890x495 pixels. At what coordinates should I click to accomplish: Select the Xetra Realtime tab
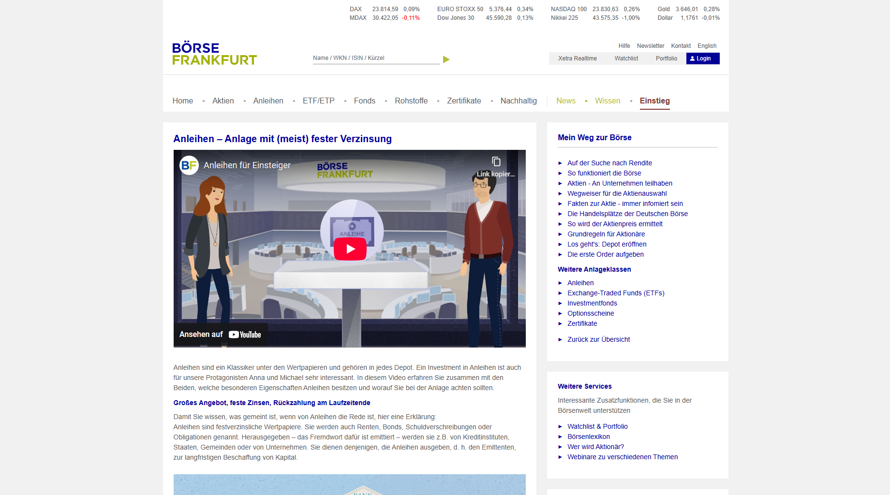tap(577, 58)
